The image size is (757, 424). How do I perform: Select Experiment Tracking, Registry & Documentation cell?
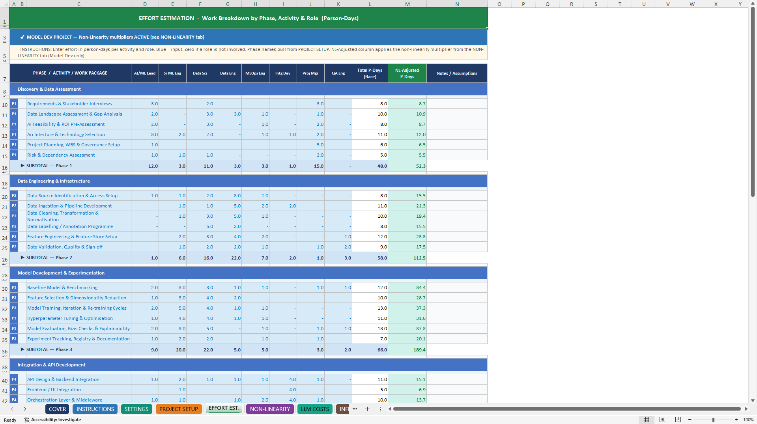(x=79, y=339)
